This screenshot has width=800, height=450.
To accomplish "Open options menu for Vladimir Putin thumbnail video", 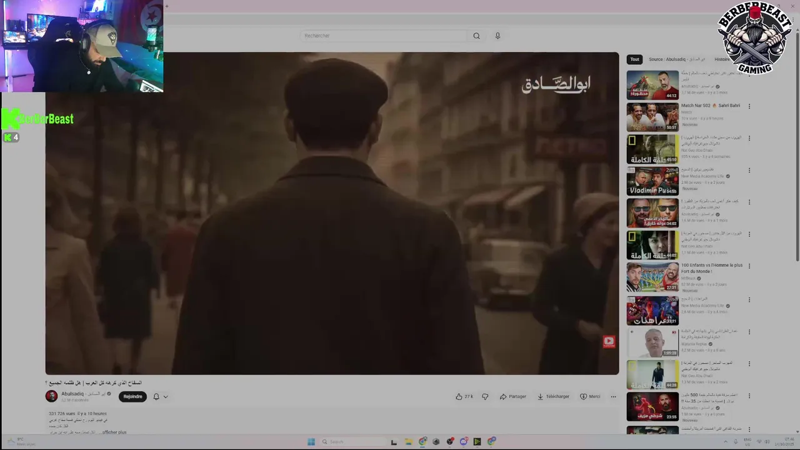I will click(x=749, y=170).
